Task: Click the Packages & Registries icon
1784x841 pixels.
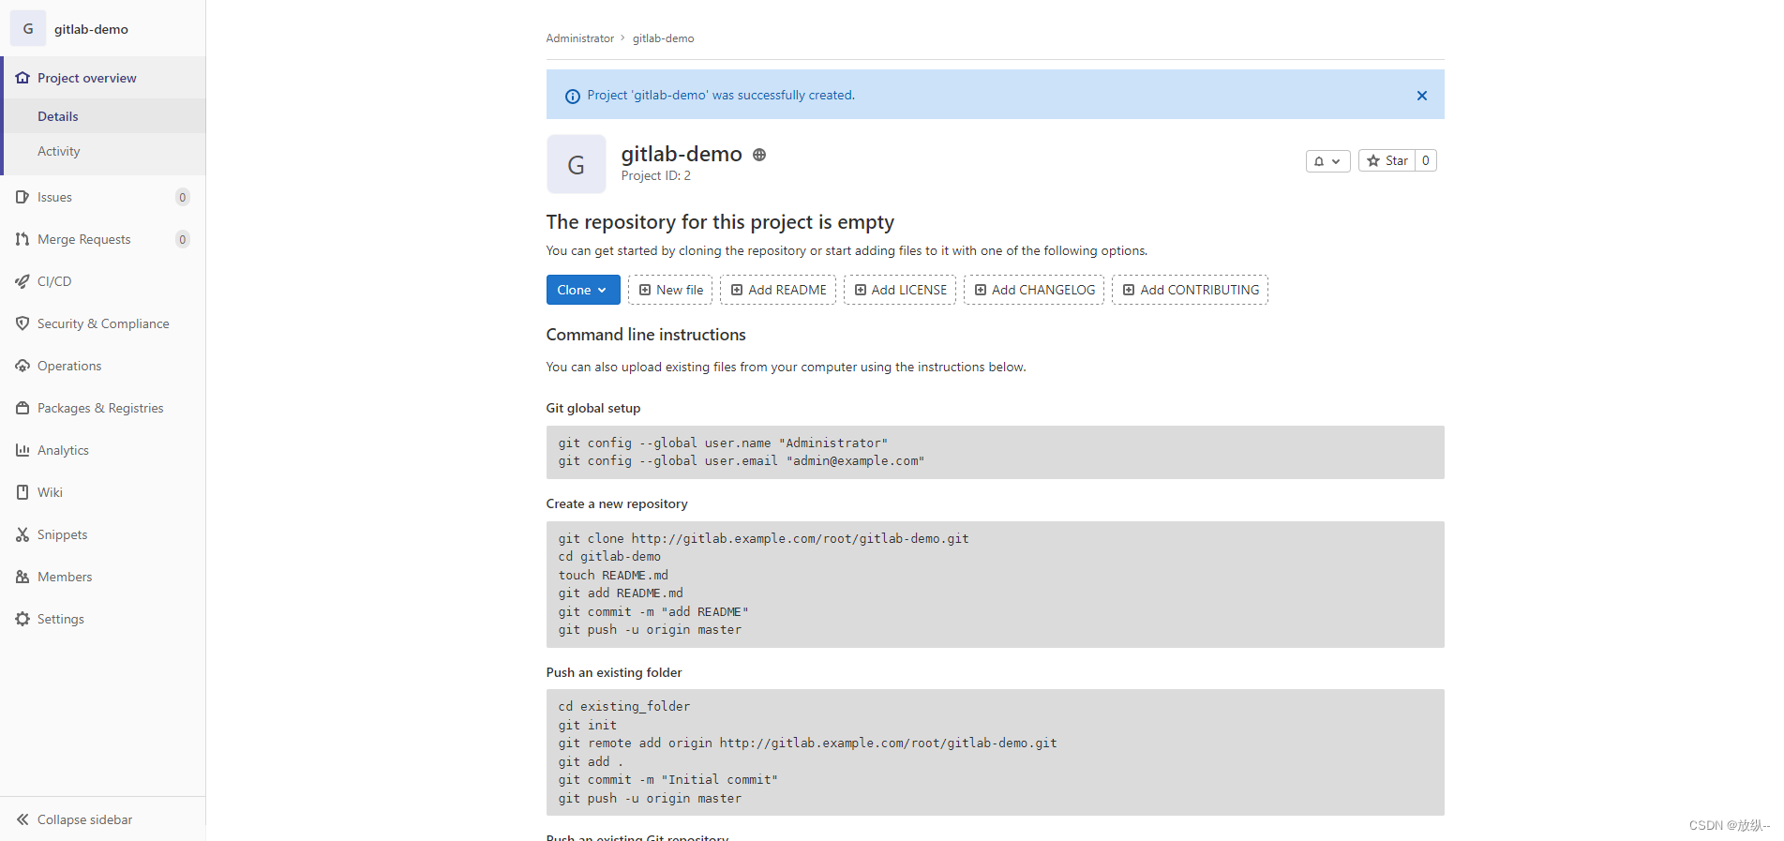Action: [22, 408]
